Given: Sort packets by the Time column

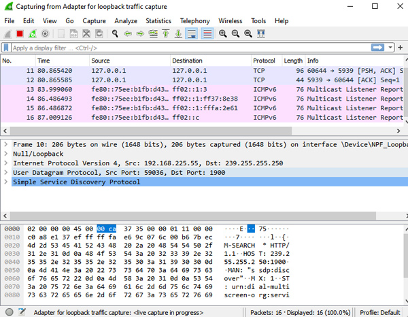Looking at the screenshot, I should [x=62, y=61].
